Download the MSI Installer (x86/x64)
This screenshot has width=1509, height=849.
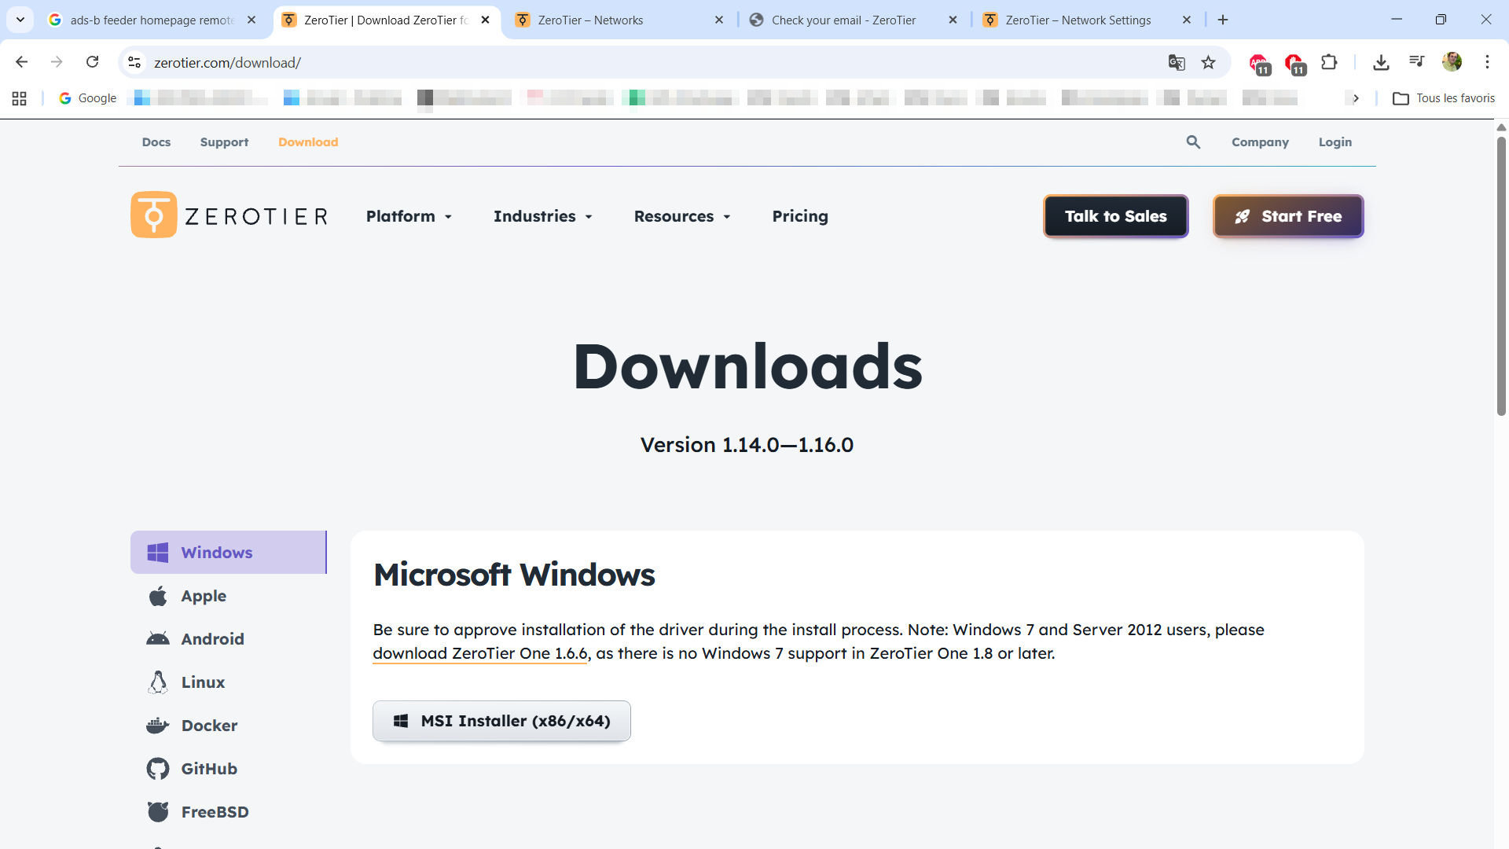tap(501, 721)
